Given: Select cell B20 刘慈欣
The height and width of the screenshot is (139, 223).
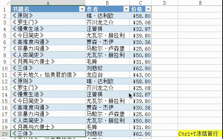Looking at the screenshot, I should click(x=107, y=134).
